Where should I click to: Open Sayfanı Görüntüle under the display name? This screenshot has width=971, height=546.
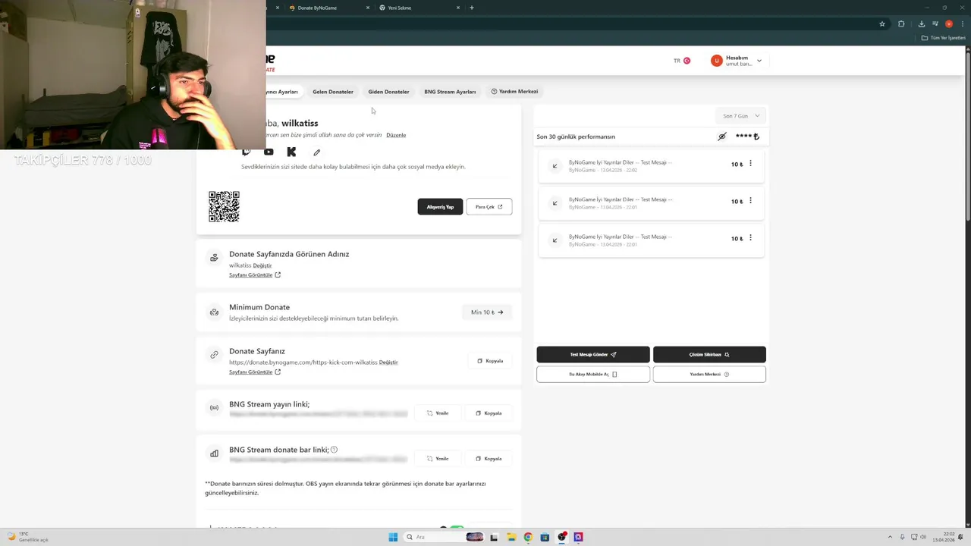click(x=255, y=275)
